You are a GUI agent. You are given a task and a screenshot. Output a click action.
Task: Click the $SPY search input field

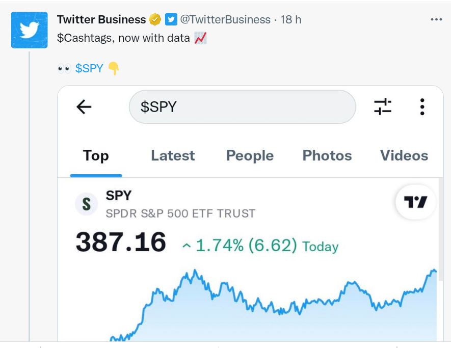tap(242, 107)
